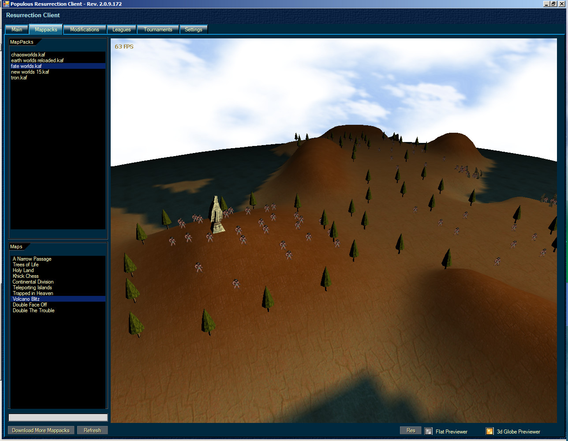Viewport: 568px width, 441px height.
Task: Open the Modifications tab
Action: [85, 30]
